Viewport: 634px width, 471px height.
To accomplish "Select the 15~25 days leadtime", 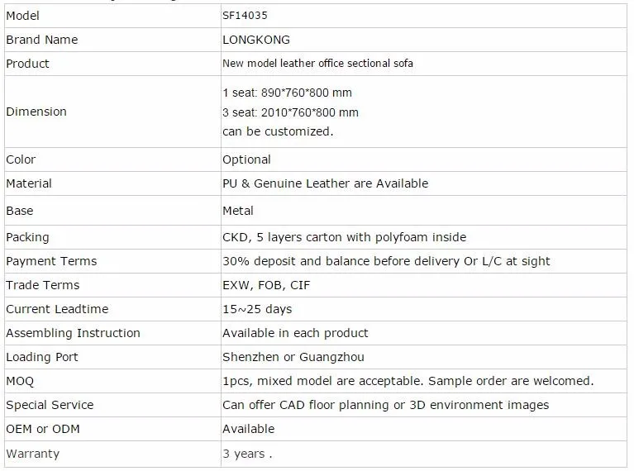I will [x=257, y=309].
